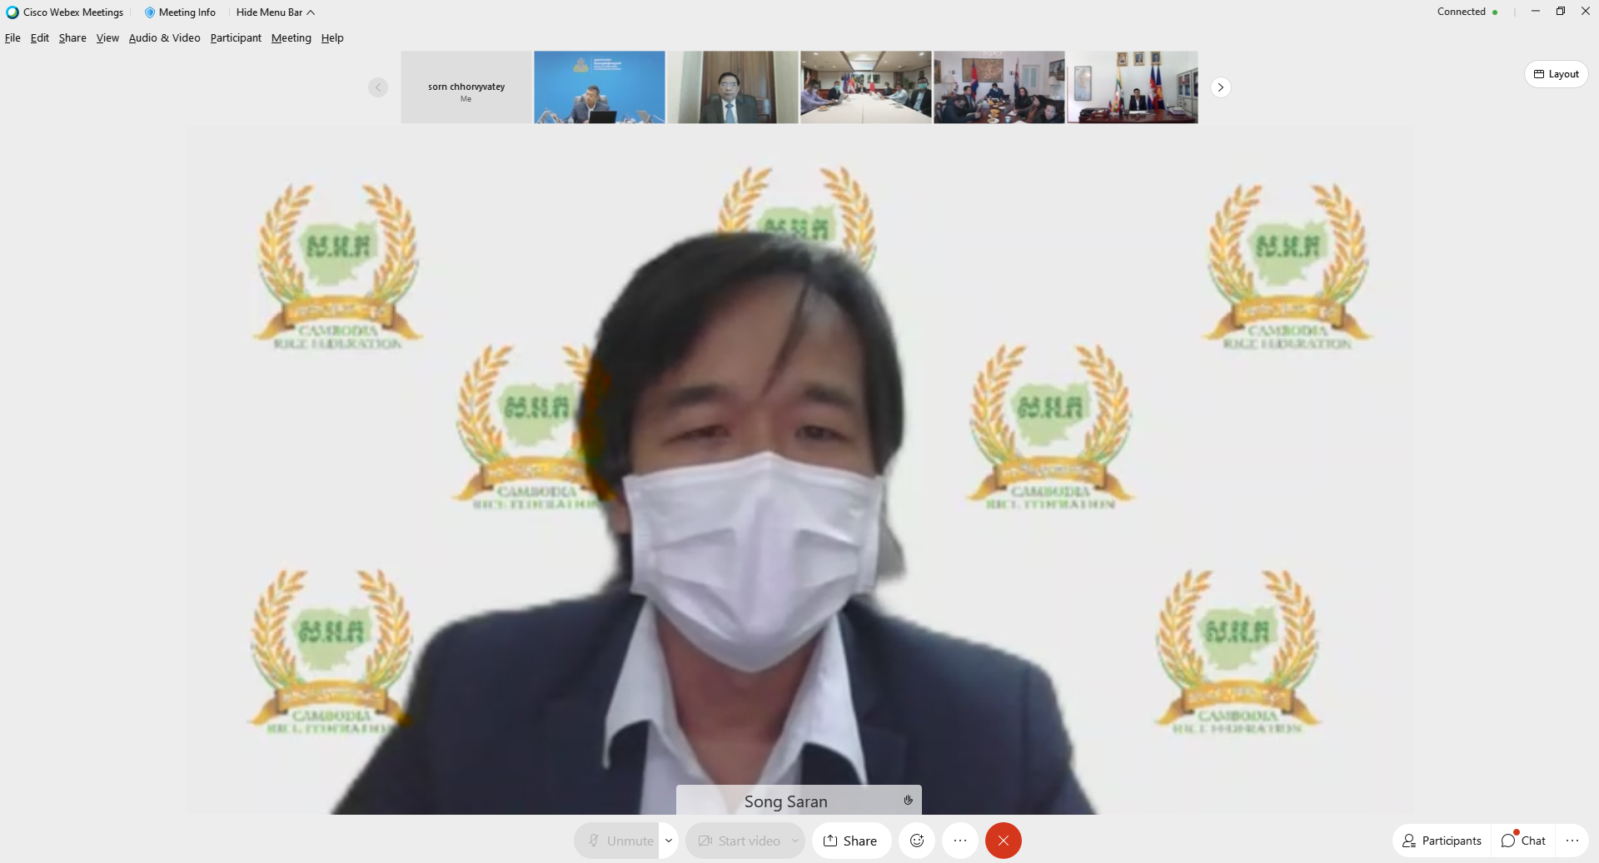Open video options dropdown beside Start video
The image size is (1599, 863).
click(795, 841)
